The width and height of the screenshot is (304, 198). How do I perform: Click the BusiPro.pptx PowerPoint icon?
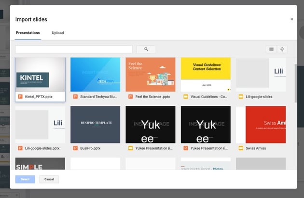tap(76, 148)
